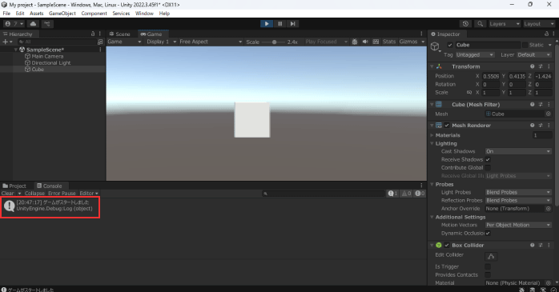Open the Transform component help icon

click(532, 66)
